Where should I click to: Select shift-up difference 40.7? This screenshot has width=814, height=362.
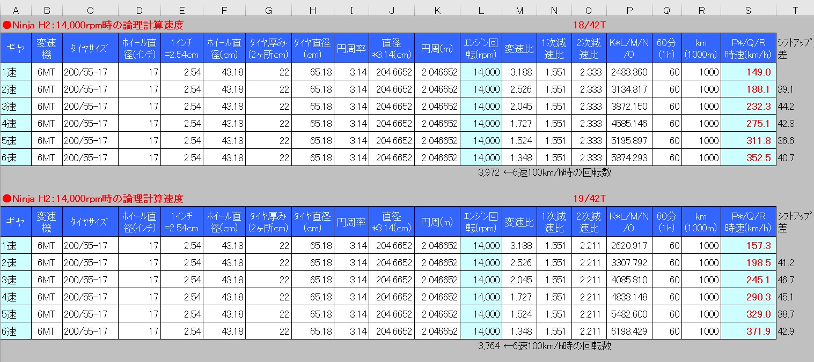pyautogui.click(x=786, y=158)
